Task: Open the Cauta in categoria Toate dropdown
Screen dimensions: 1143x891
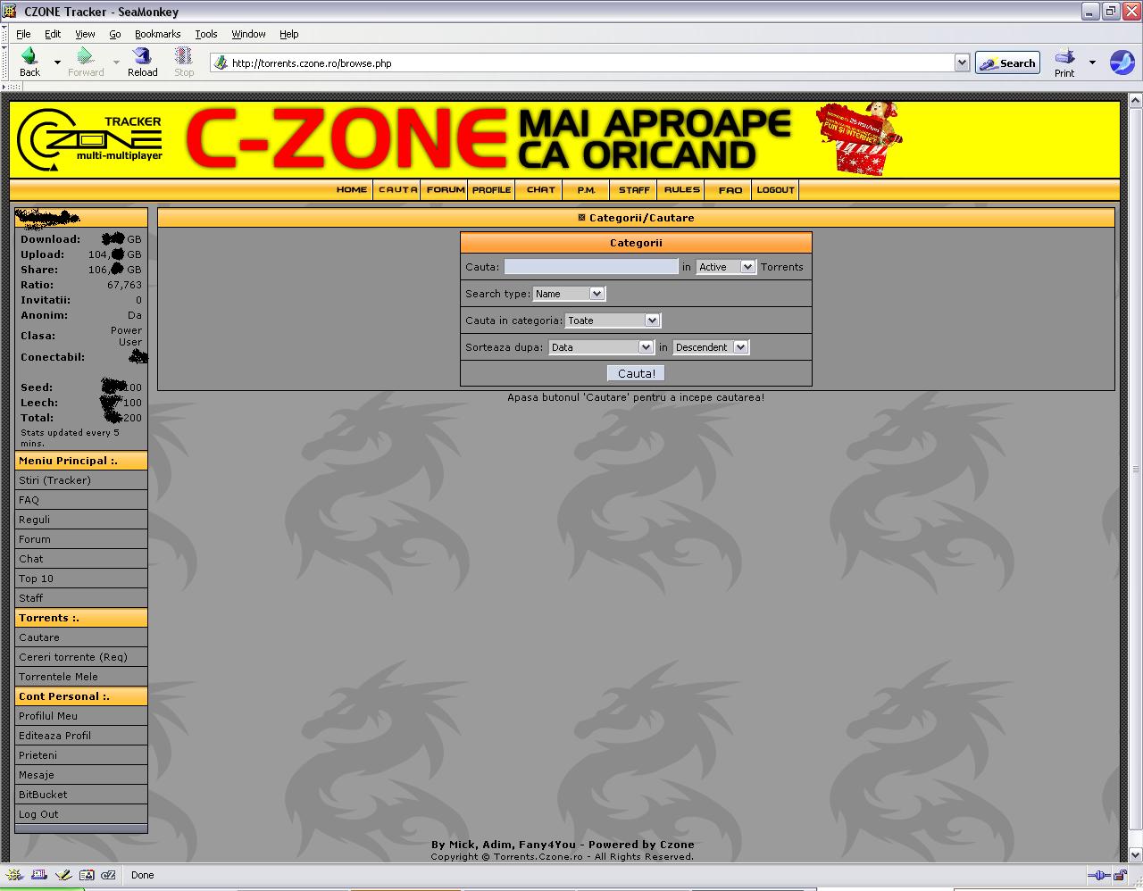Action: point(613,321)
